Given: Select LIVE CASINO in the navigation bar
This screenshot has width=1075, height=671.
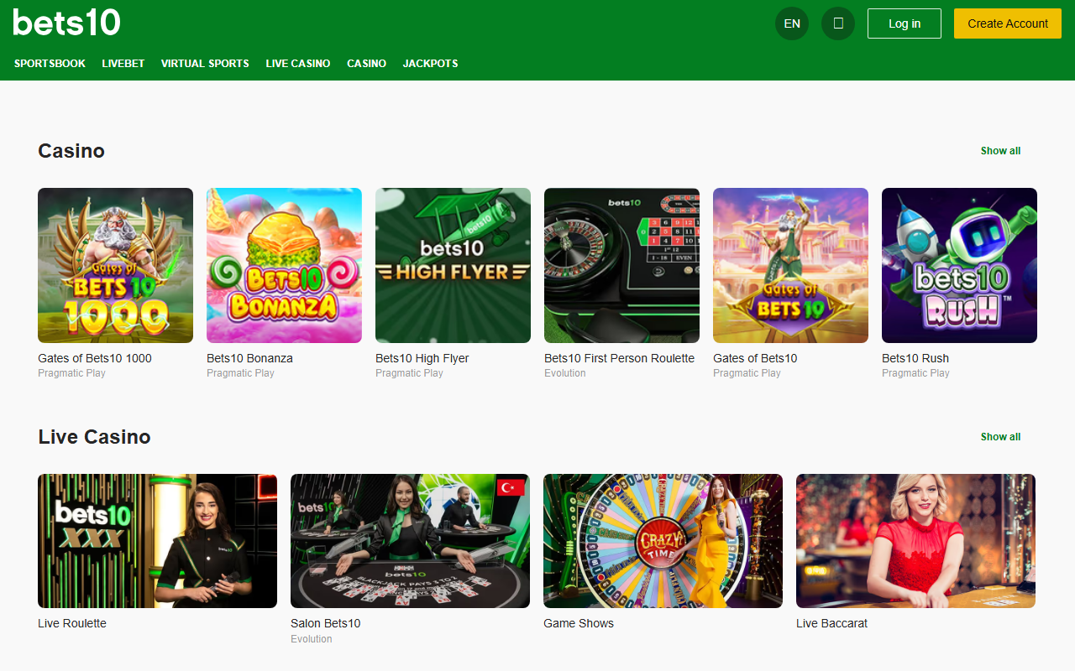Looking at the screenshot, I should pyautogui.click(x=298, y=64).
